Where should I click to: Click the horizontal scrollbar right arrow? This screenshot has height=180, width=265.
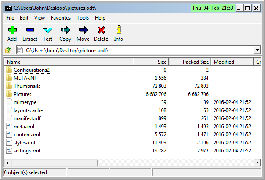257,163
